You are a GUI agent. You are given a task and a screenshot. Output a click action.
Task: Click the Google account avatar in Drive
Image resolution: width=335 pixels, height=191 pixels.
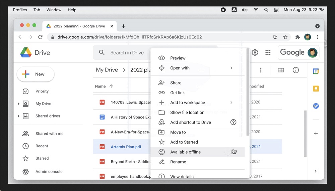312,52
